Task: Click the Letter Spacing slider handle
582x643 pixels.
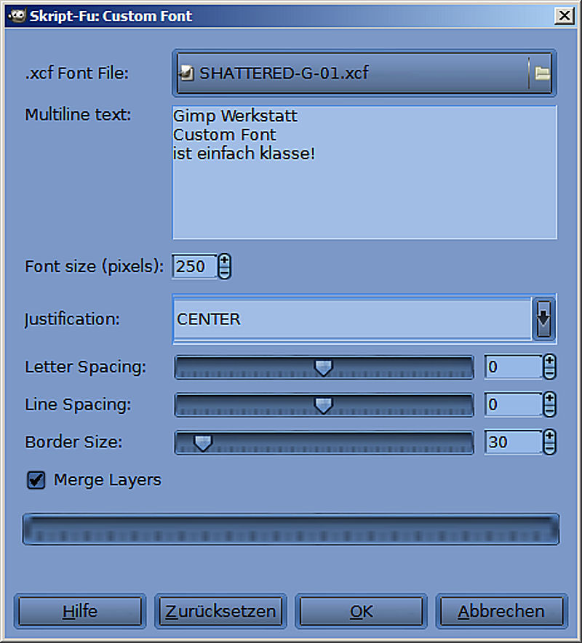Action: point(323,367)
